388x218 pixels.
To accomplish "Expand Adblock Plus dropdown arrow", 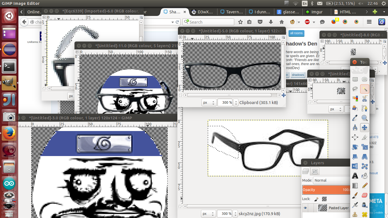I will click(314, 22).
